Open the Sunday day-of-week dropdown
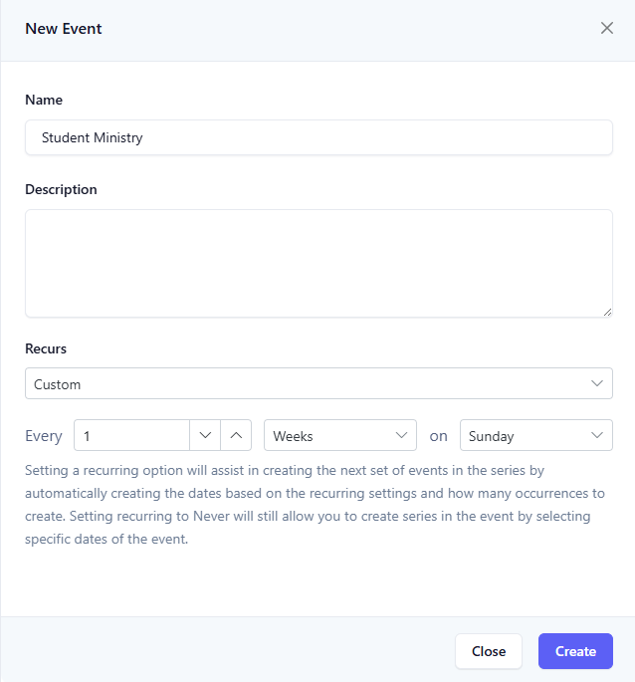This screenshot has width=635, height=682. (x=536, y=435)
